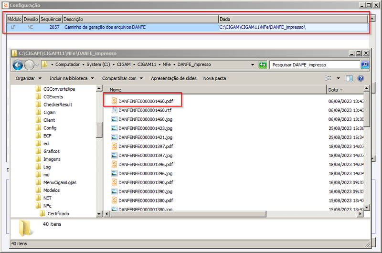Select the Modelos folder in the tree
The height and width of the screenshot is (253, 382).
point(48,190)
